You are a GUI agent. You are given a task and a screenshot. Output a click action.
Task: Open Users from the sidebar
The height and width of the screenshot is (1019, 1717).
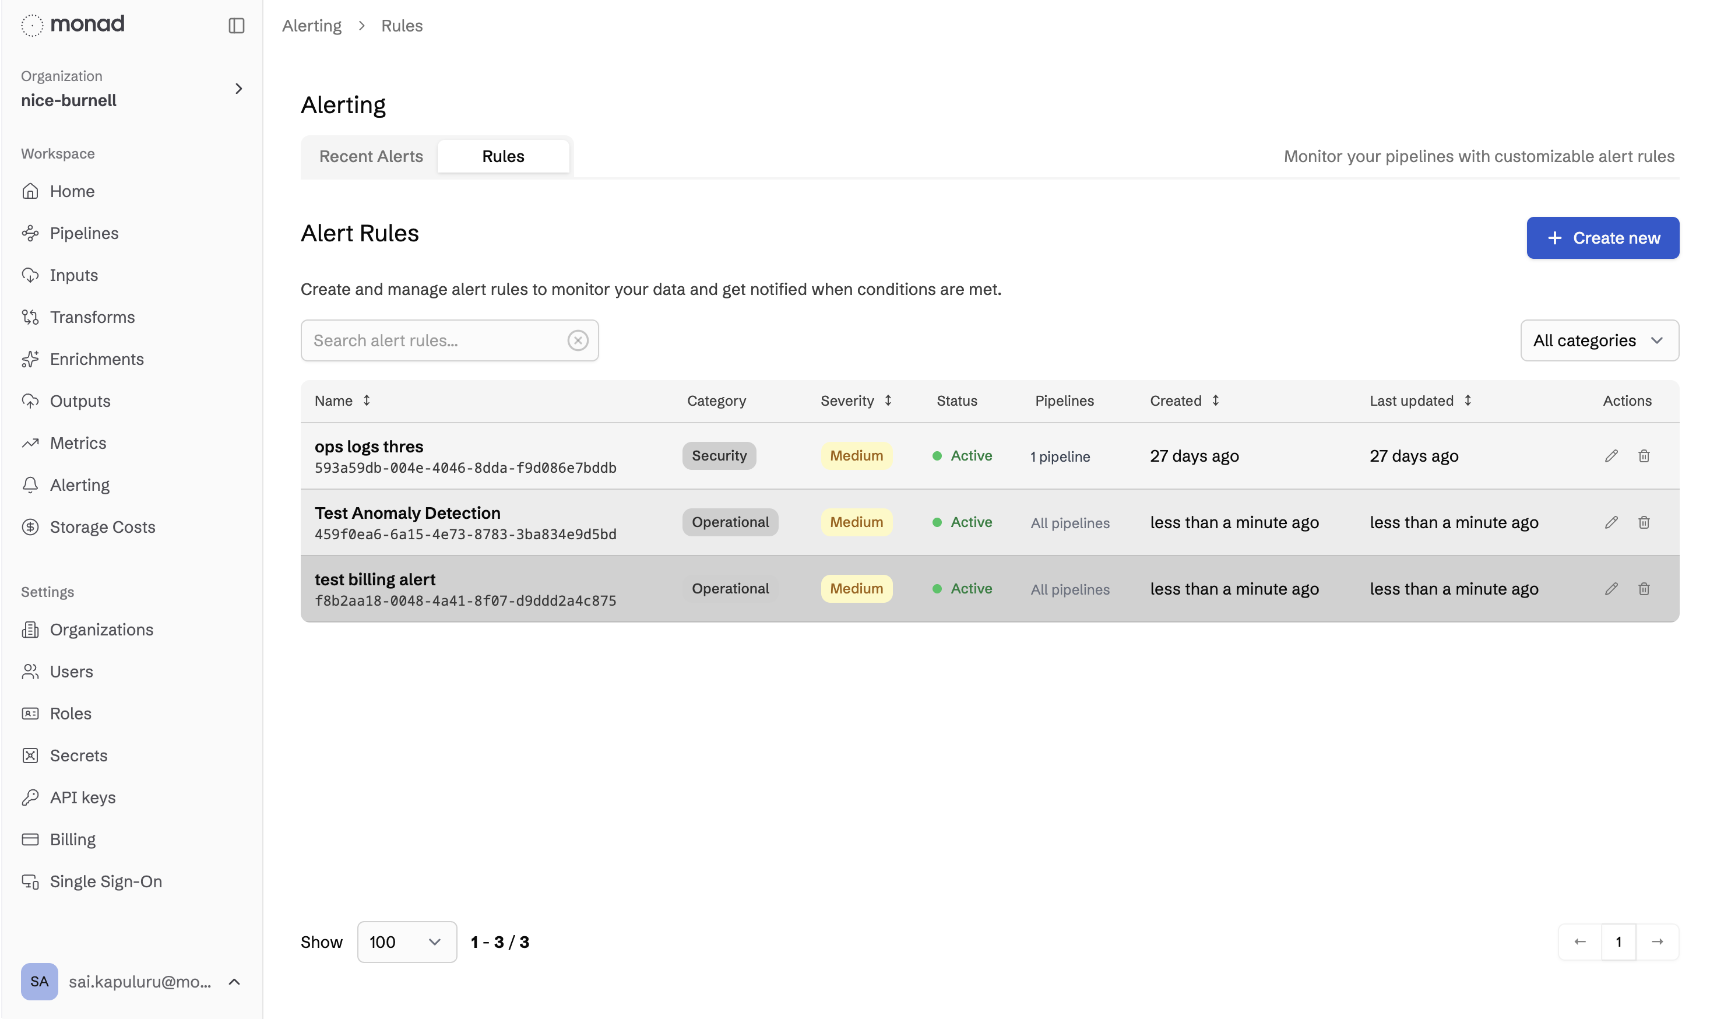(72, 671)
